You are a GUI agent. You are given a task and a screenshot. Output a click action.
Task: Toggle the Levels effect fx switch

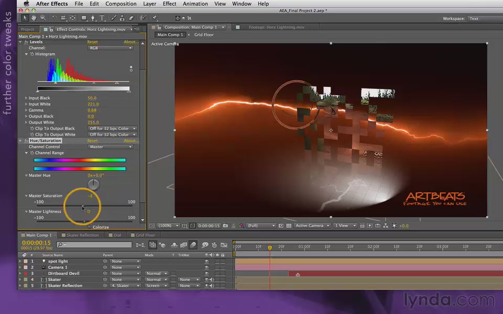[26, 42]
